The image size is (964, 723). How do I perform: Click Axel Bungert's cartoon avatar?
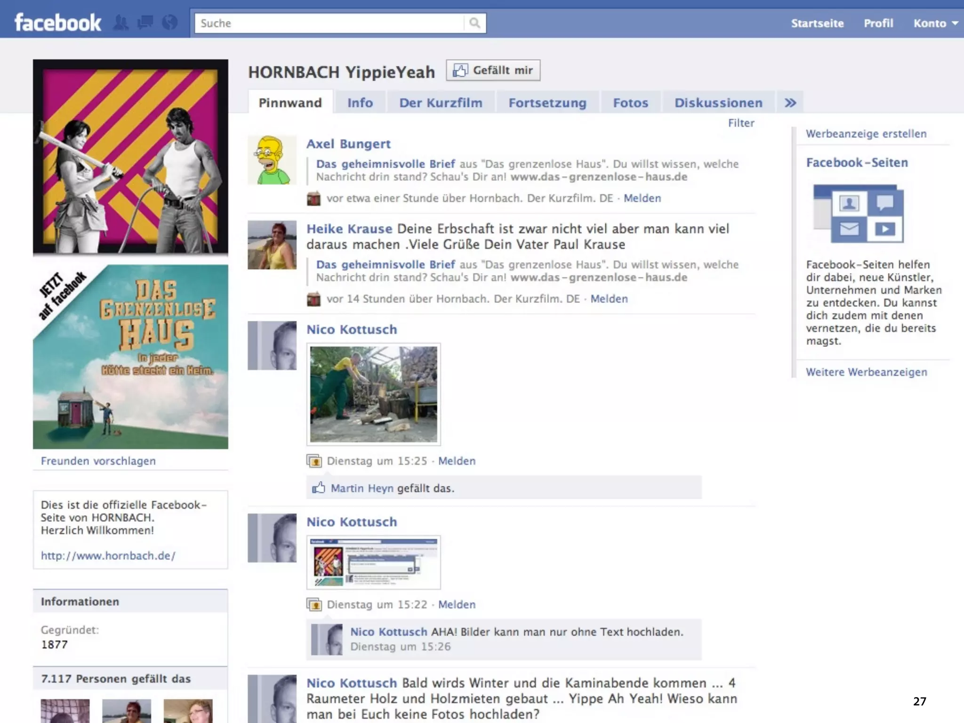pyautogui.click(x=272, y=160)
